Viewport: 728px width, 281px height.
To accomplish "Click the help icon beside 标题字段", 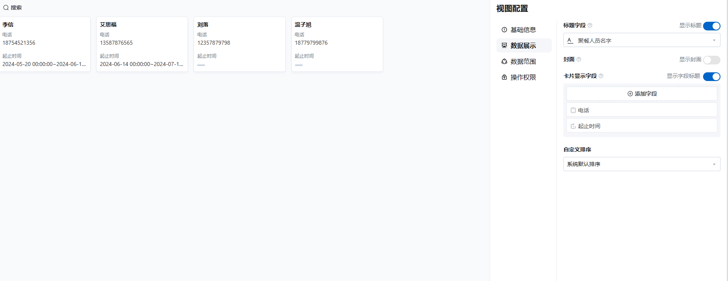I will (590, 25).
